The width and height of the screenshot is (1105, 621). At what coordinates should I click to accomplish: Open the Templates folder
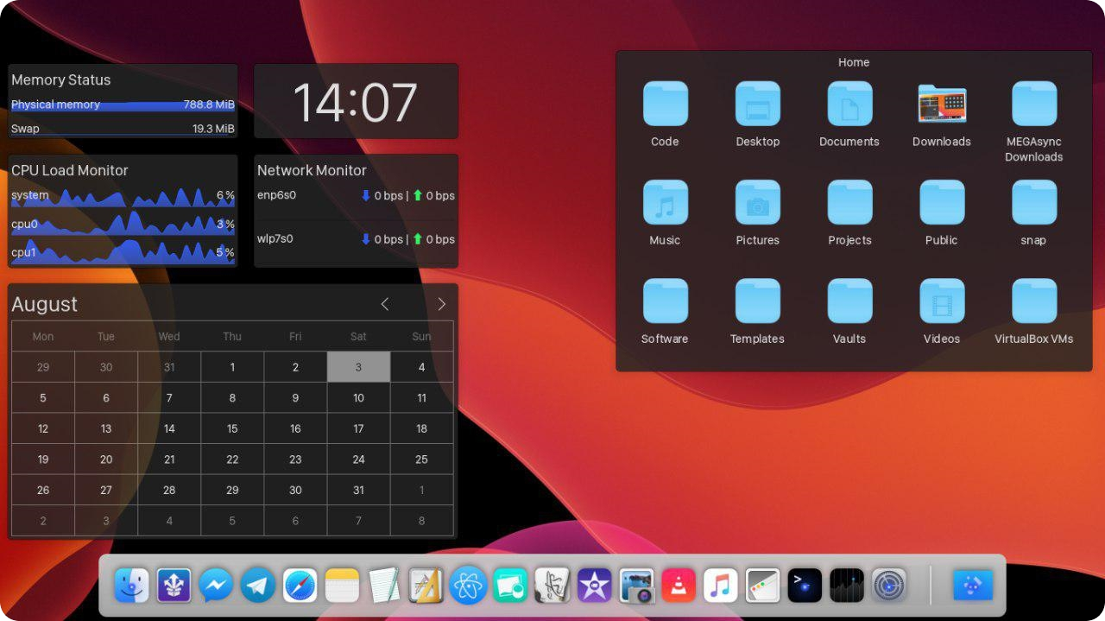(758, 311)
